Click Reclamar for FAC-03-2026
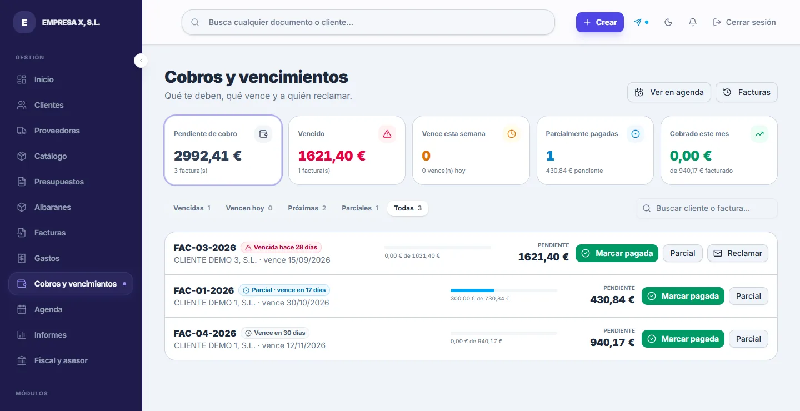The width and height of the screenshot is (800, 411). pyautogui.click(x=738, y=253)
